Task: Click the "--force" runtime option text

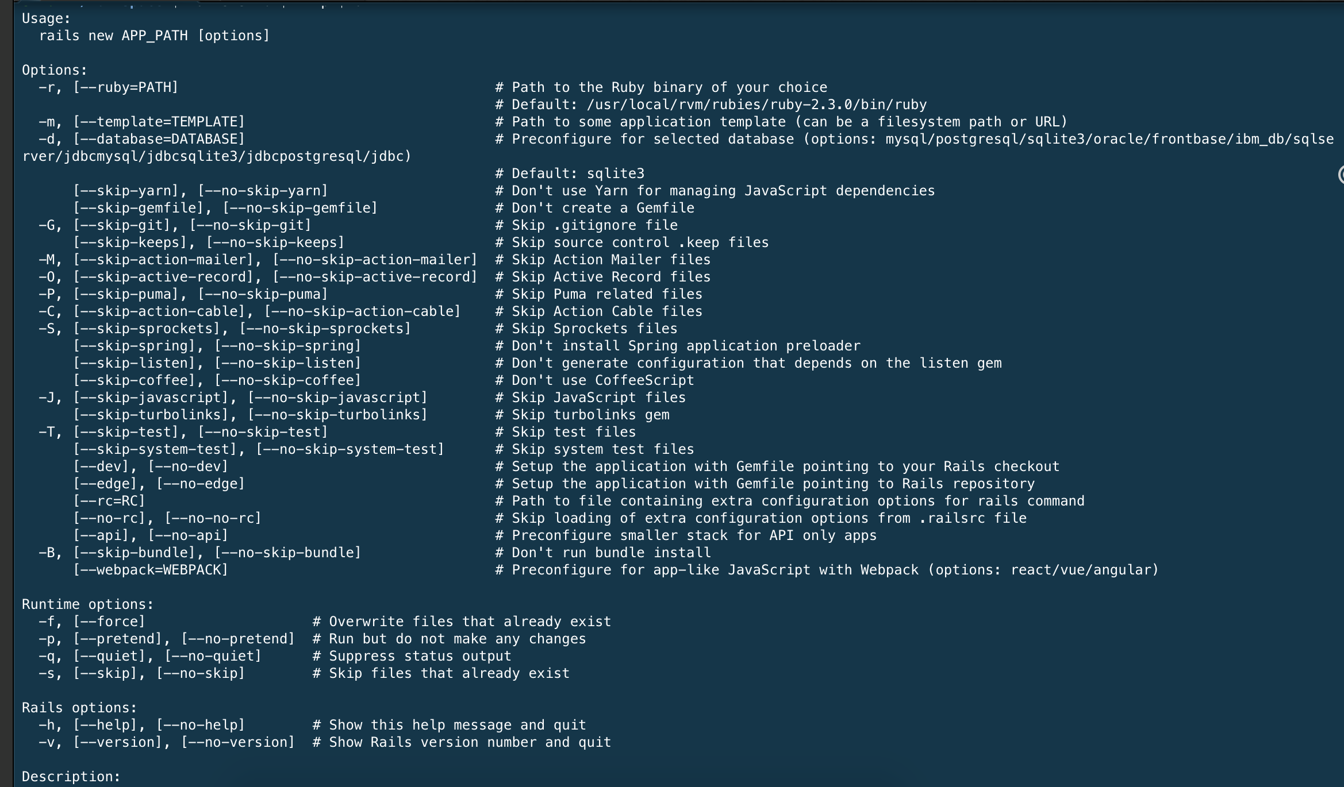Action: pos(109,622)
